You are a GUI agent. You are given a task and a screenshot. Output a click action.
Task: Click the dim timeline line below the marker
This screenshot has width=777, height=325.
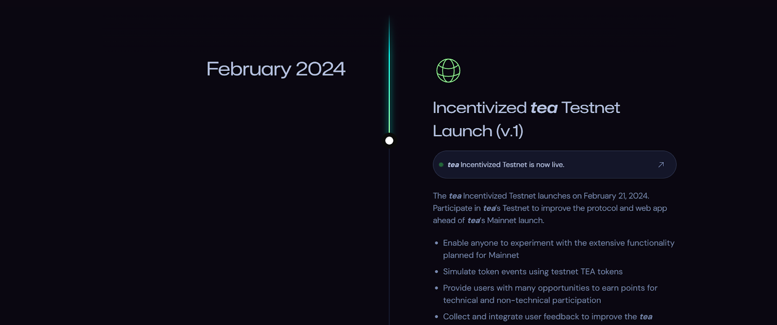click(389, 233)
